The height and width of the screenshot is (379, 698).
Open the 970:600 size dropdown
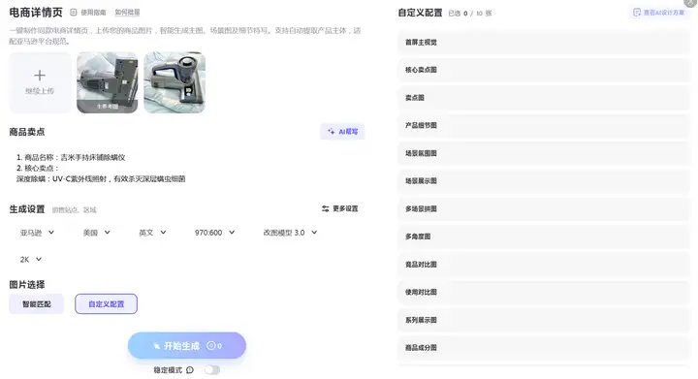[214, 233]
